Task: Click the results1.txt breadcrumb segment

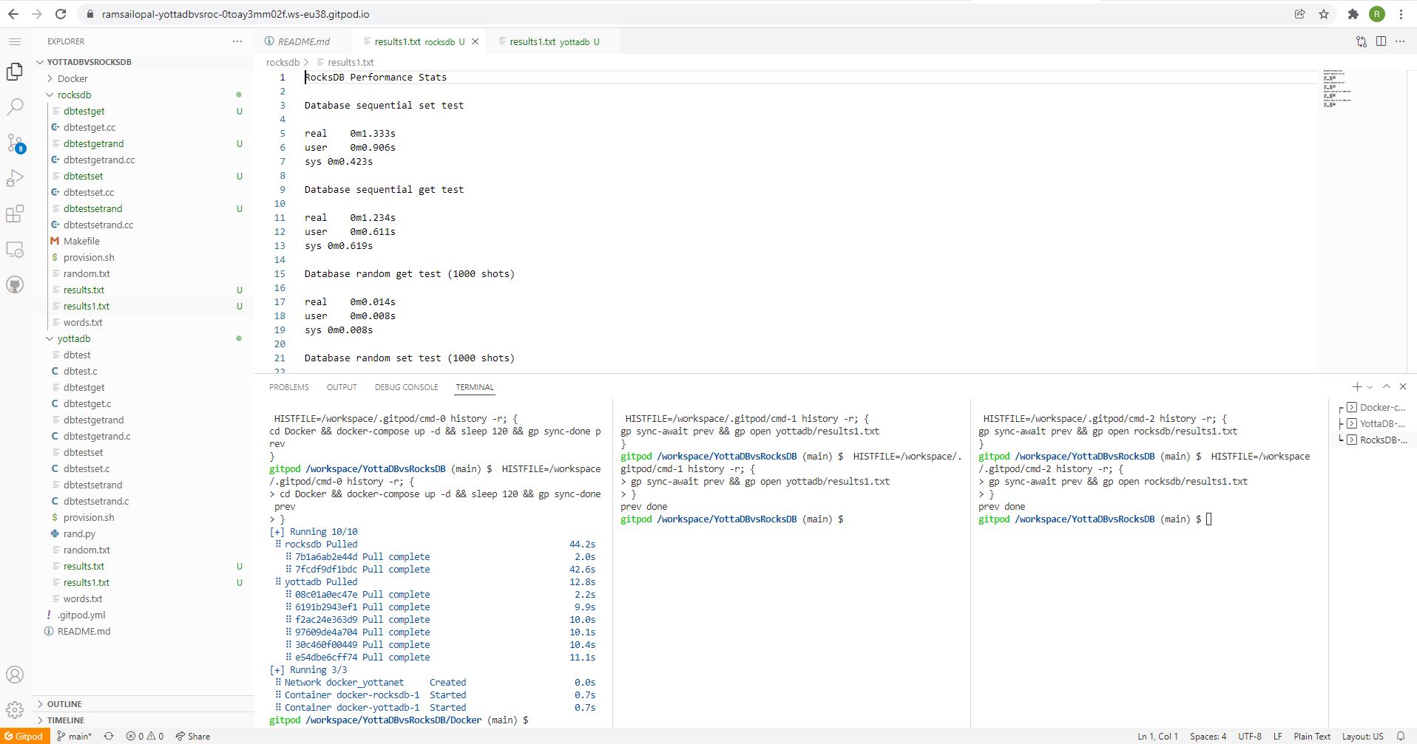Action: pyautogui.click(x=351, y=62)
